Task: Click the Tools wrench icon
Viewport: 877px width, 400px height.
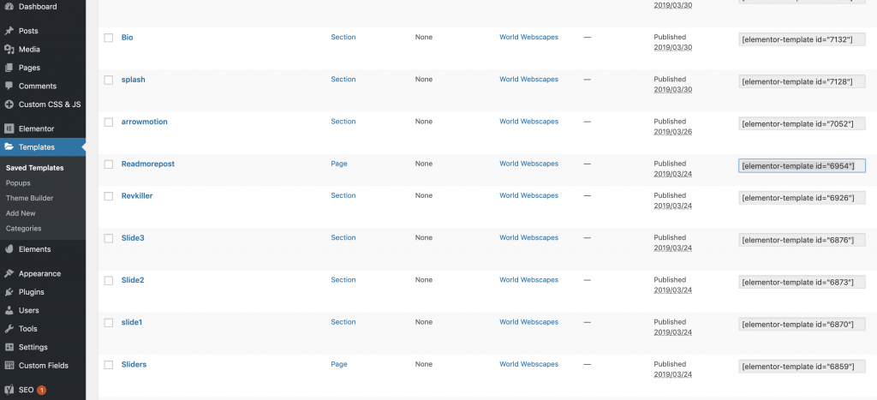Action: point(9,329)
